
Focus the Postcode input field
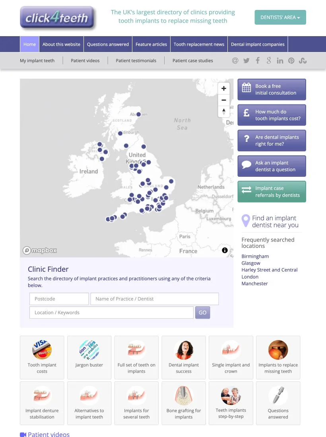click(59, 299)
